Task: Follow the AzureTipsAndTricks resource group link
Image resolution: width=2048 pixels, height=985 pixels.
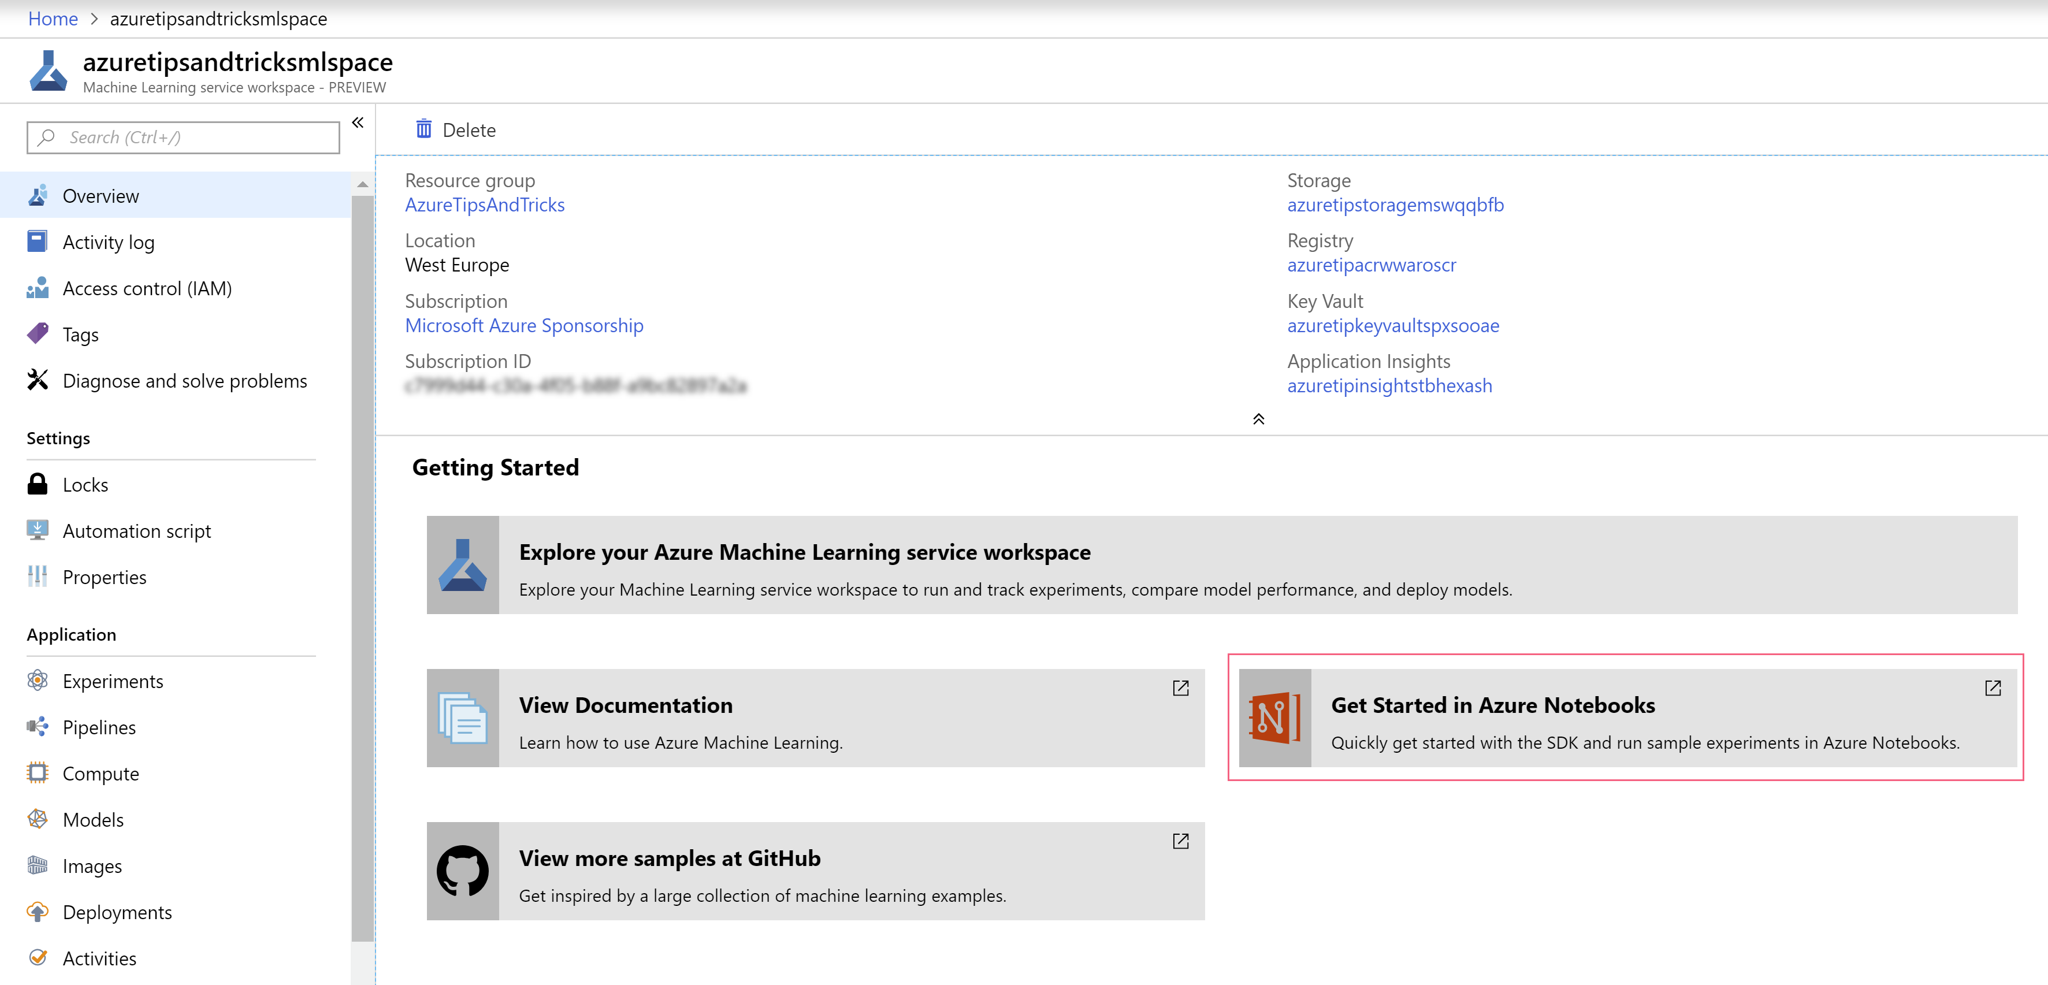Action: [485, 205]
